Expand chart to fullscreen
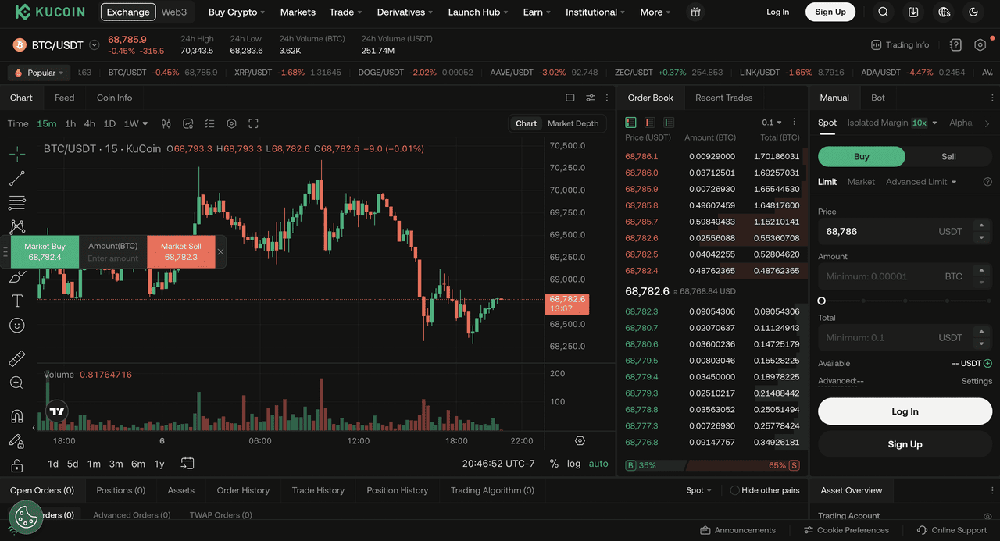1000x541 pixels. (x=253, y=123)
